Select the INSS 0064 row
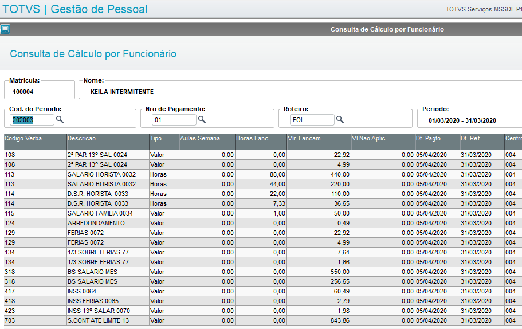This screenshot has height=329, width=522. click(263, 291)
